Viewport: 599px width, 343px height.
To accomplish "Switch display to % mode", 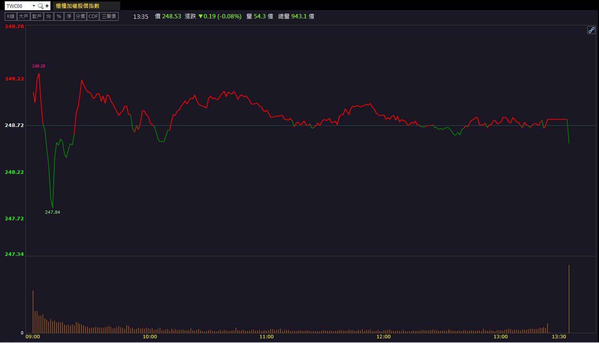I will pos(59,16).
